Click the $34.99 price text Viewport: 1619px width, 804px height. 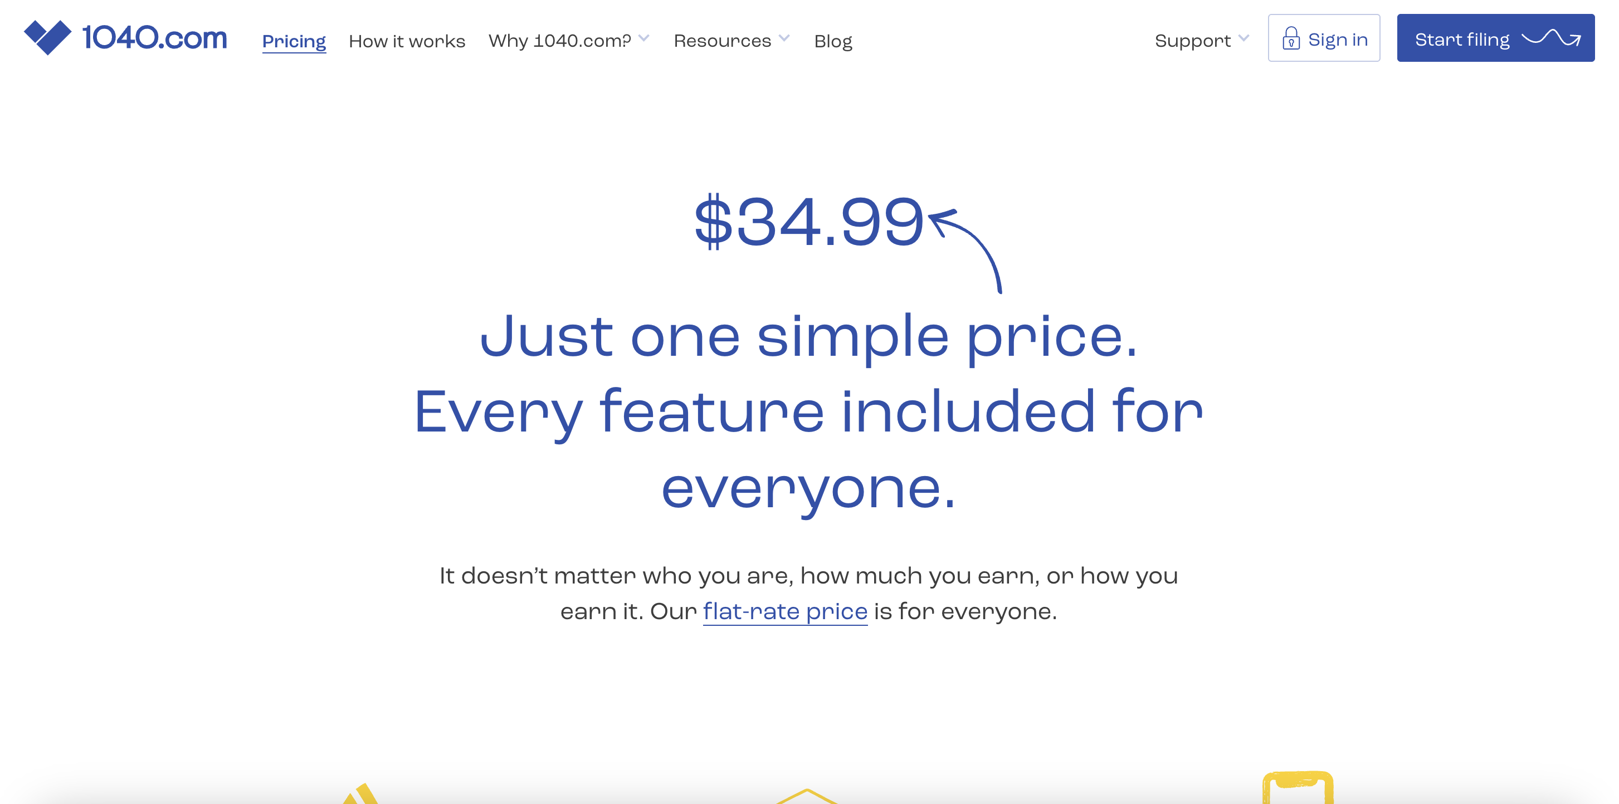808,221
